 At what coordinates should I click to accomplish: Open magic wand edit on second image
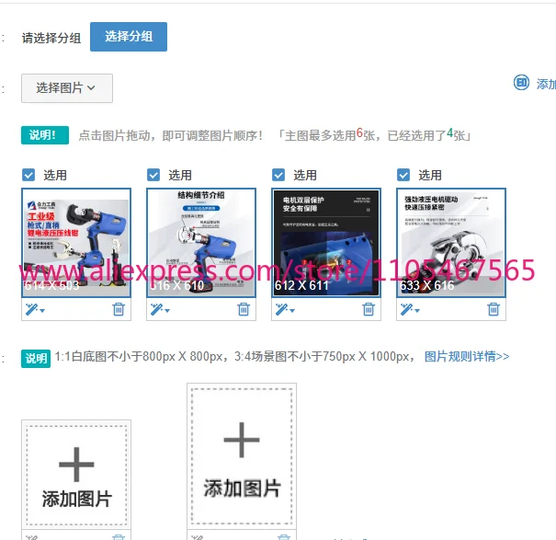[160, 310]
